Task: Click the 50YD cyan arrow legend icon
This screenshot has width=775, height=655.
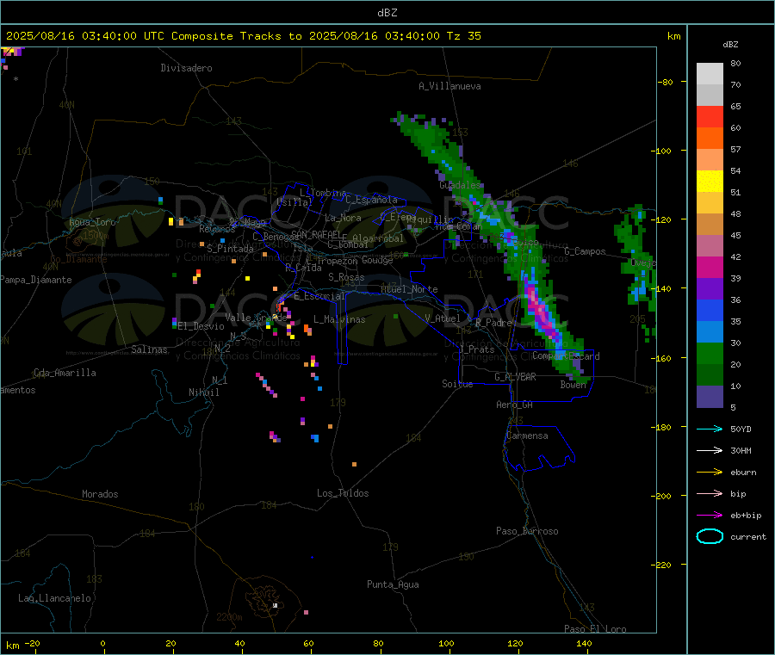Action: (710, 429)
